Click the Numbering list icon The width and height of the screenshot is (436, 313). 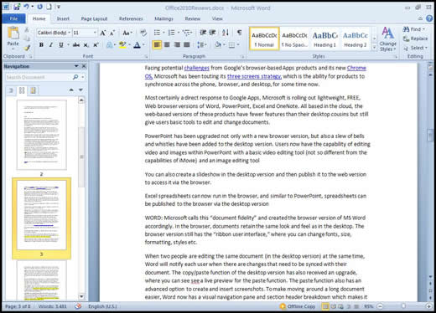171,33
